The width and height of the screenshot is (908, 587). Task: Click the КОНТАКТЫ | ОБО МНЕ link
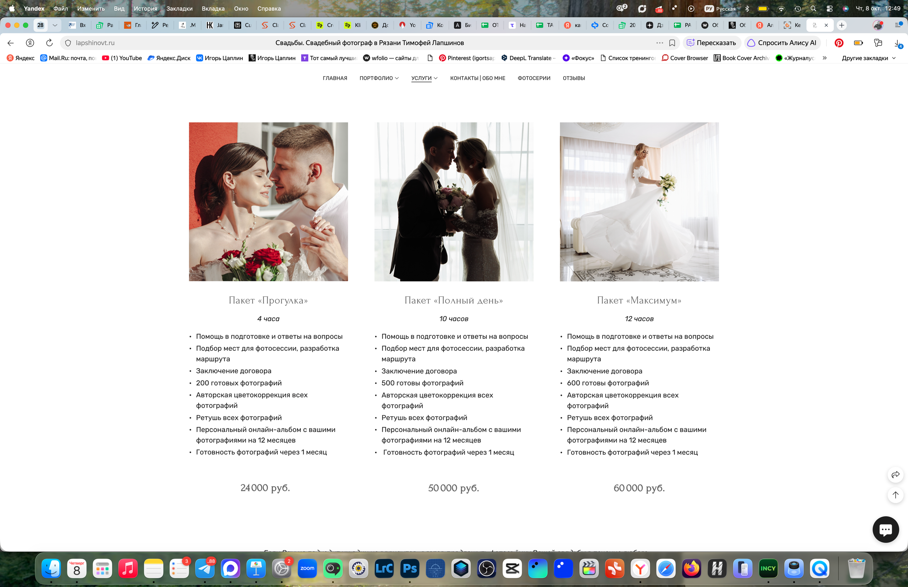(x=477, y=78)
